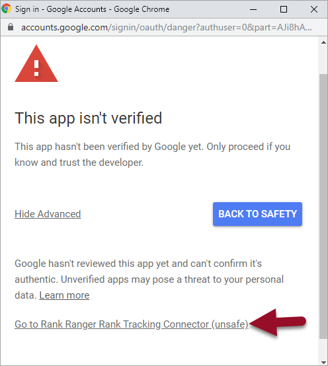Click the Chrome logo in title bar
Viewport: 328px width, 366px height.
[7, 9]
